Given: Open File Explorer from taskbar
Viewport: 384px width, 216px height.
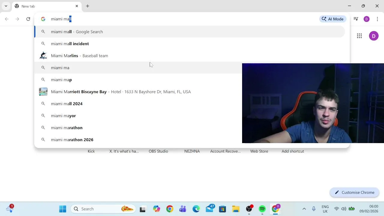Looking at the screenshot, I should [x=236, y=209].
